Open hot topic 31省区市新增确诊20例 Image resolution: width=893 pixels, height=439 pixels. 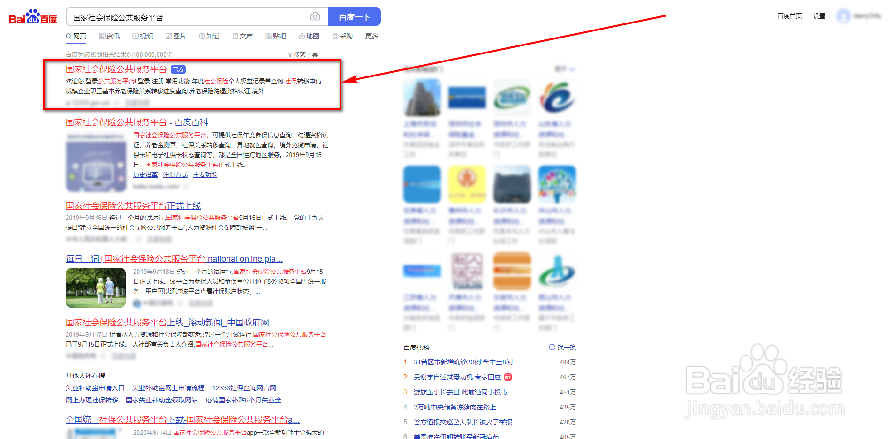coord(463,362)
